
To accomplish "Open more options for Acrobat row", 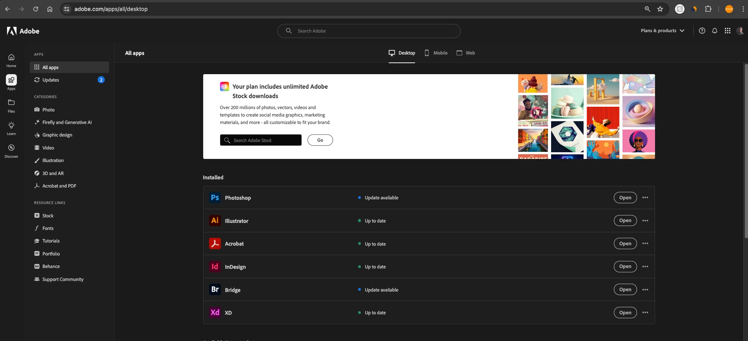I will pyautogui.click(x=645, y=244).
